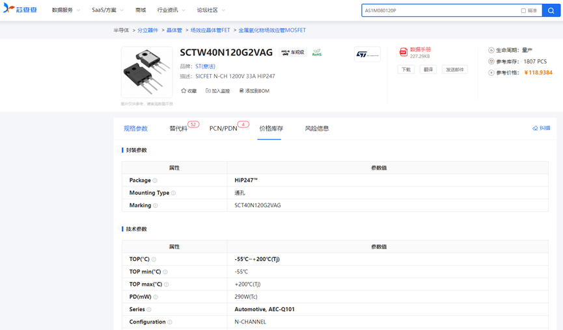Click the 下载 download button
This screenshot has width=563, height=330.
[x=406, y=70]
